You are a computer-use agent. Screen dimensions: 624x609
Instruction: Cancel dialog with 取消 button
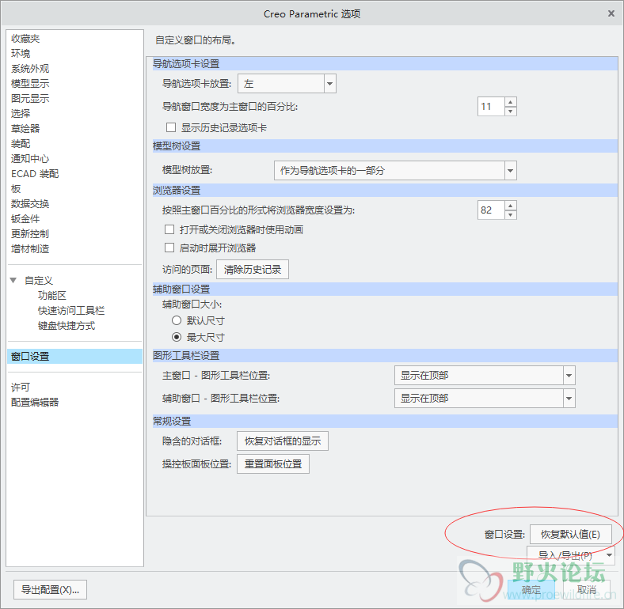587,589
